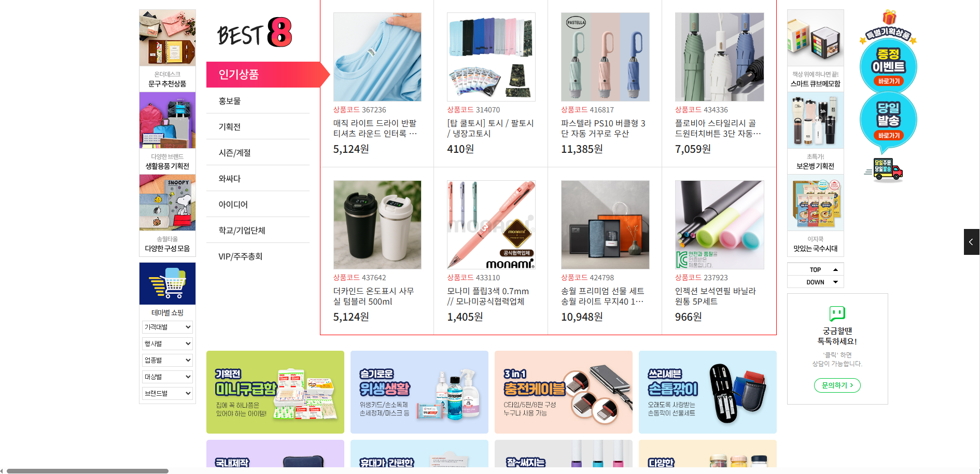Click the 문의하기 button
This screenshot has width=980, height=474.
point(837,385)
